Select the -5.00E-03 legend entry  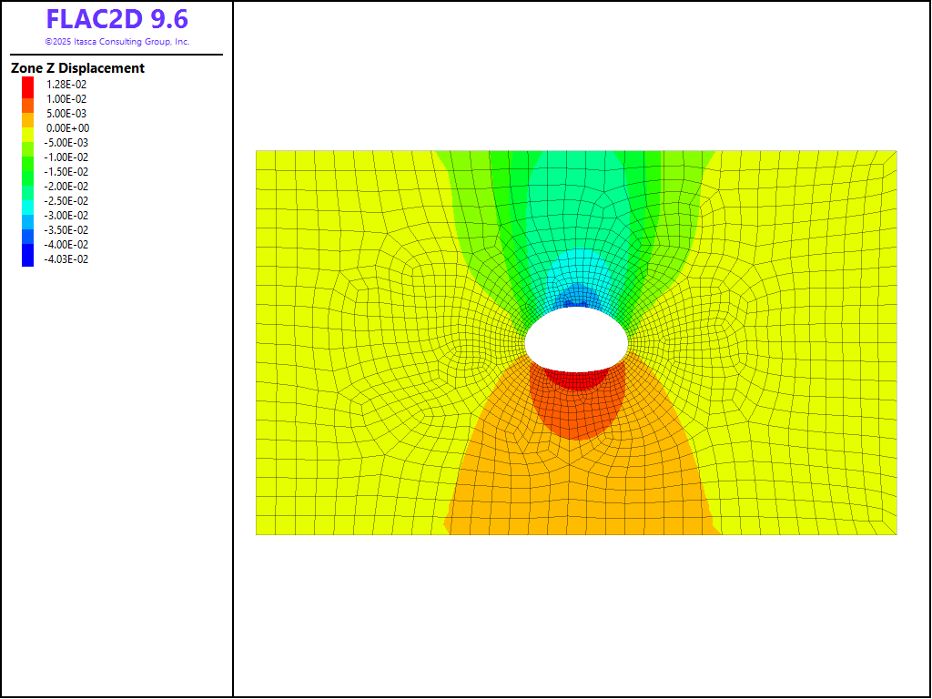[67, 143]
